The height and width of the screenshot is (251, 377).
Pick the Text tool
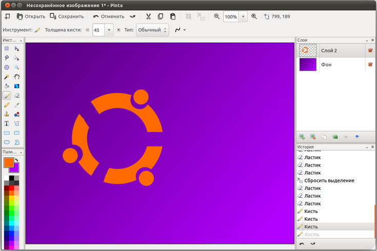7,123
